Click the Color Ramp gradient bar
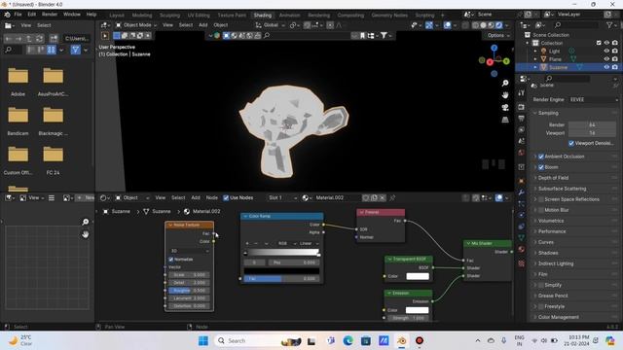 (x=282, y=253)
